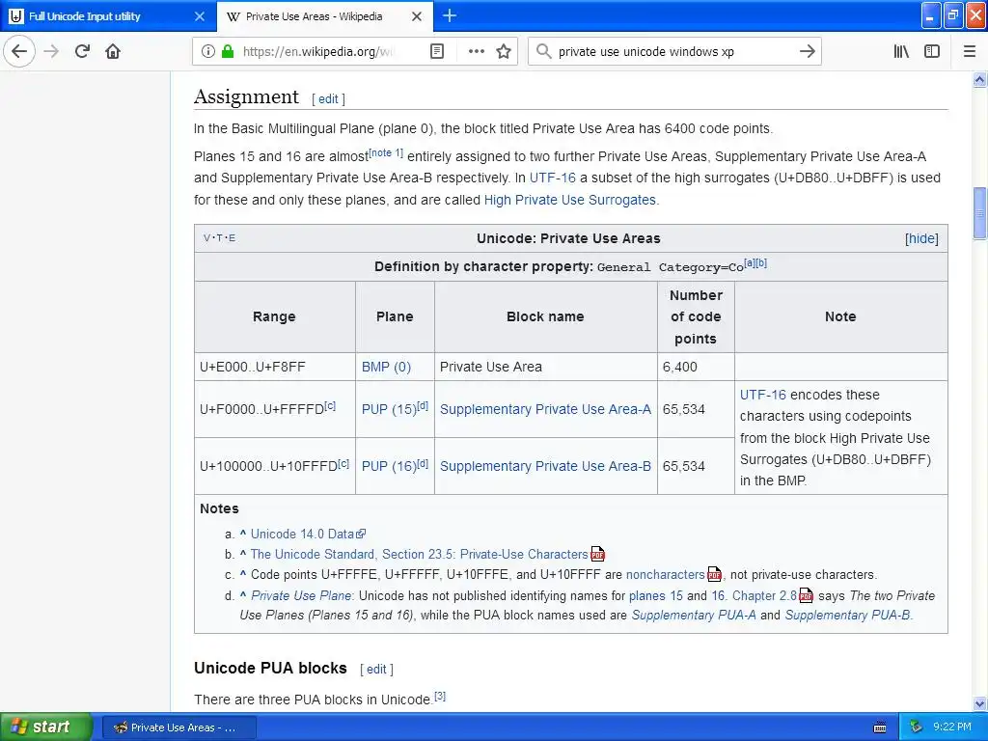The height and width of the screenshot is (741, 988).
Task: Follow the planes 15 link
Action: (x=656, y=595)
